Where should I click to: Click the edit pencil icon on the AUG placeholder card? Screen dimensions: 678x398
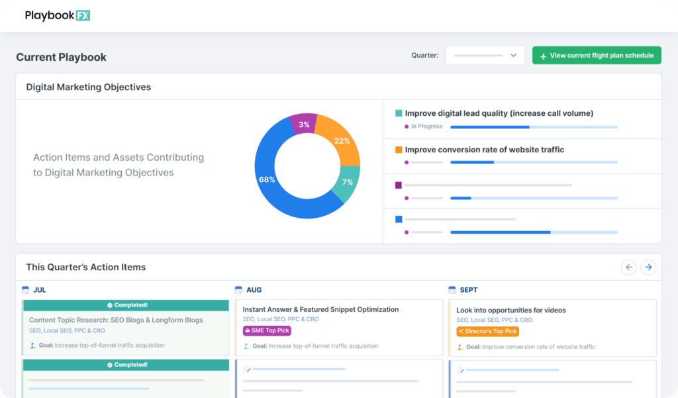coord(246,370)
